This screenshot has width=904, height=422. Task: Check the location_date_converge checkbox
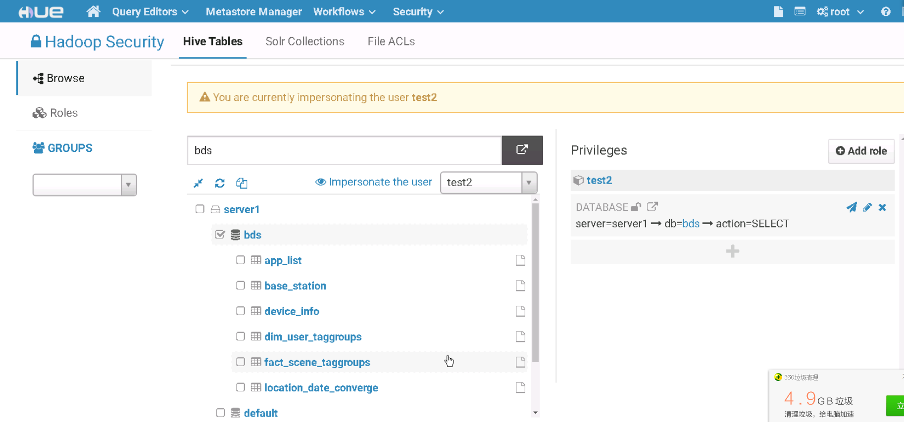(x=241, y=387)
